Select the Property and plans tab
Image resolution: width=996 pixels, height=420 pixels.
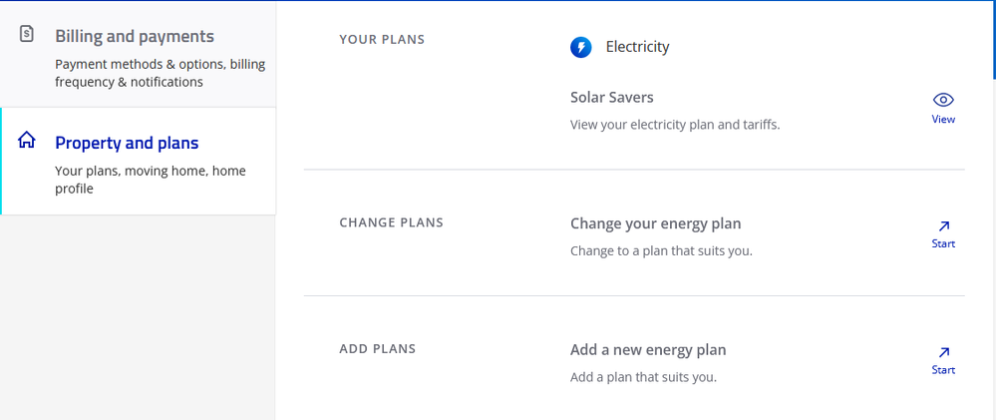pos(127,143)
